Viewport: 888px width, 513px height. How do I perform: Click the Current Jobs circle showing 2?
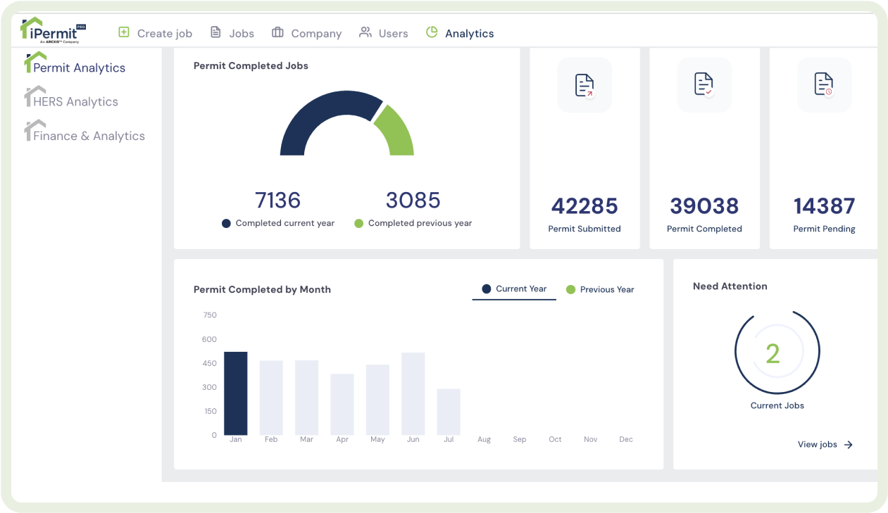[777, 353]
